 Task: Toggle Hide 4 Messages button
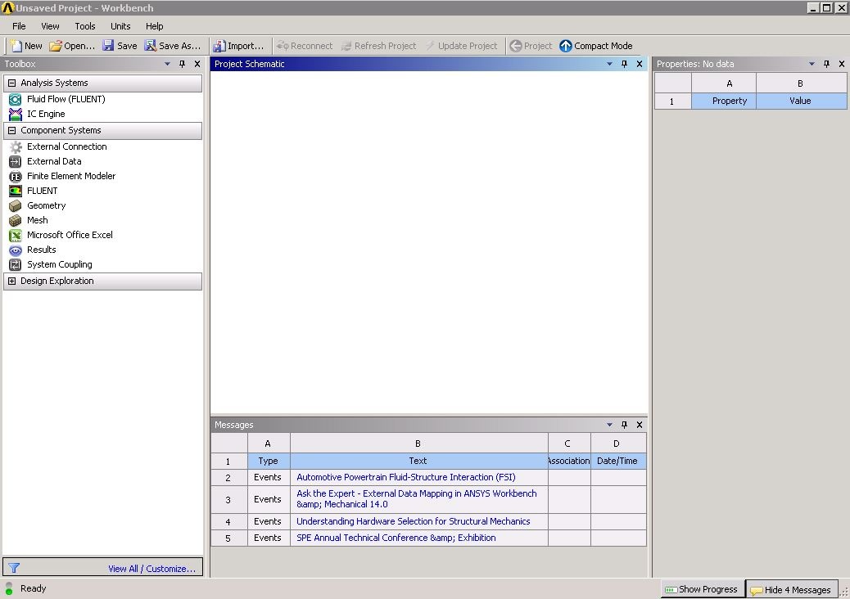[x=790, y=590]
